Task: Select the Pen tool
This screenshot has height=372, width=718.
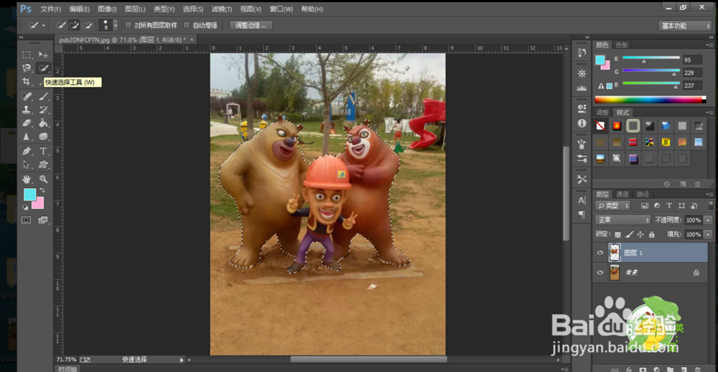Action: click(x=27, y=151)
